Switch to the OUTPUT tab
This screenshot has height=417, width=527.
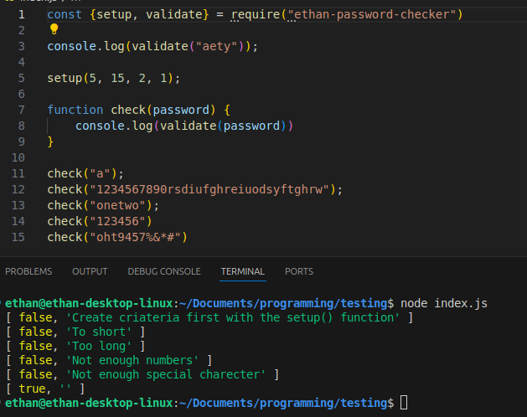pyautogui.click(x=90, y=271)
